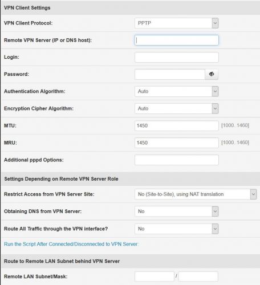Click the Remote VPN Server input field

(x=177, y=40)
